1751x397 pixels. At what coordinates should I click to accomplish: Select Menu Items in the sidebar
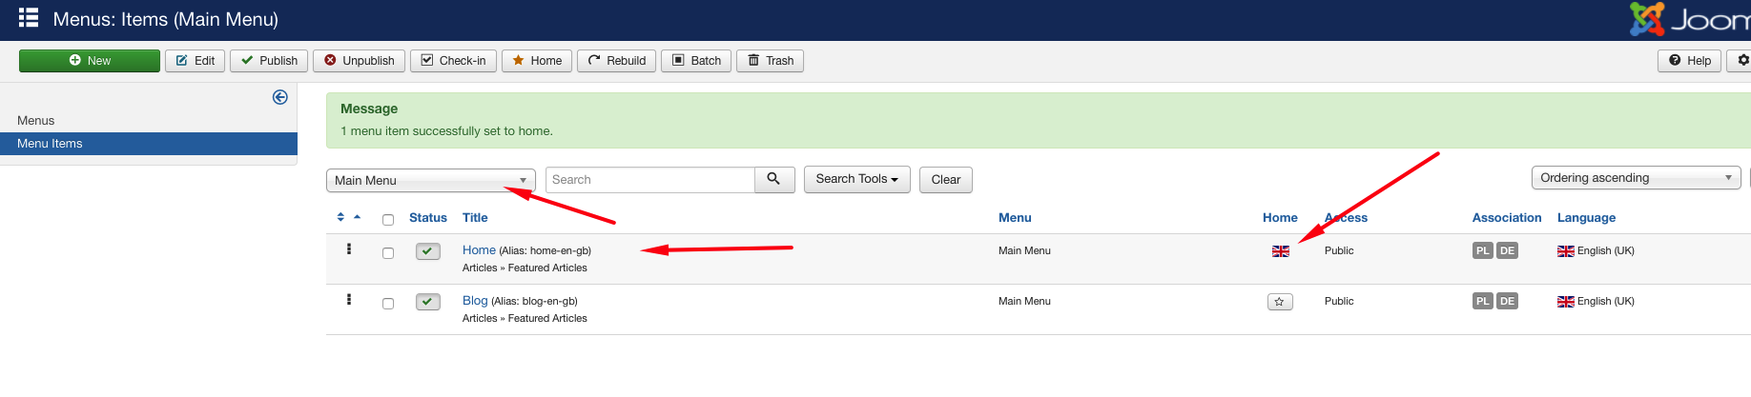click(149, 144)
